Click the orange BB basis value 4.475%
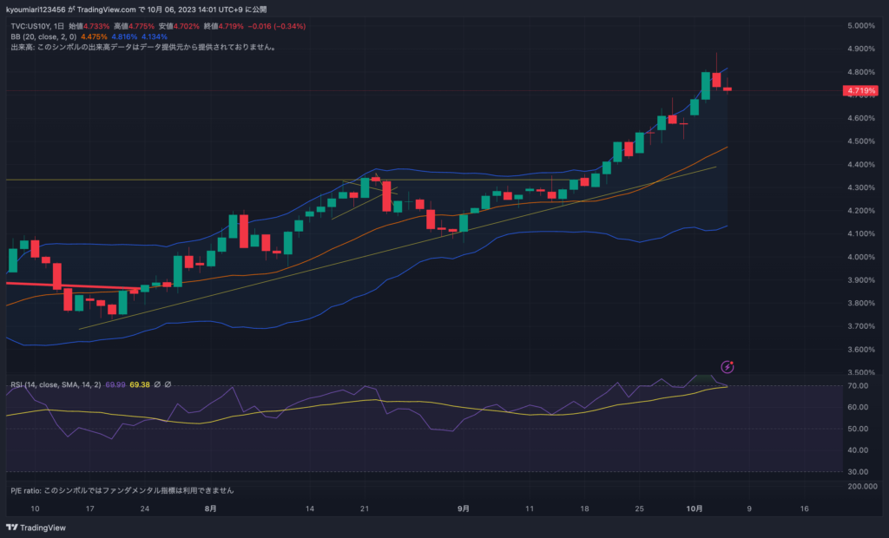Screen dimensions: 889x538 94,36
